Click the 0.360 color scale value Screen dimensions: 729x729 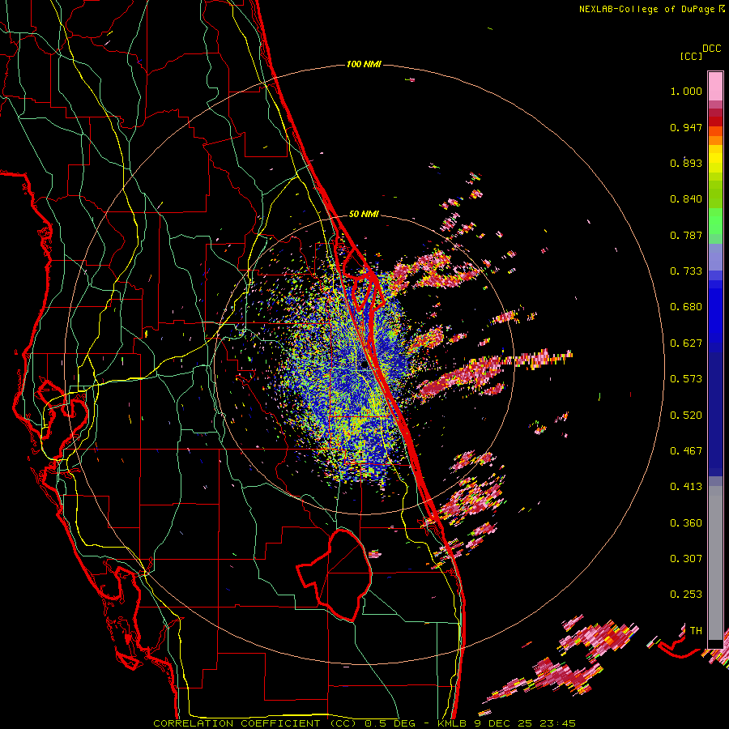pyautogui.click(x=686, y=523)
